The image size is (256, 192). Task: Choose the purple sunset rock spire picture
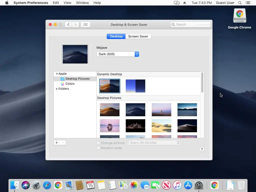(161, 110)
